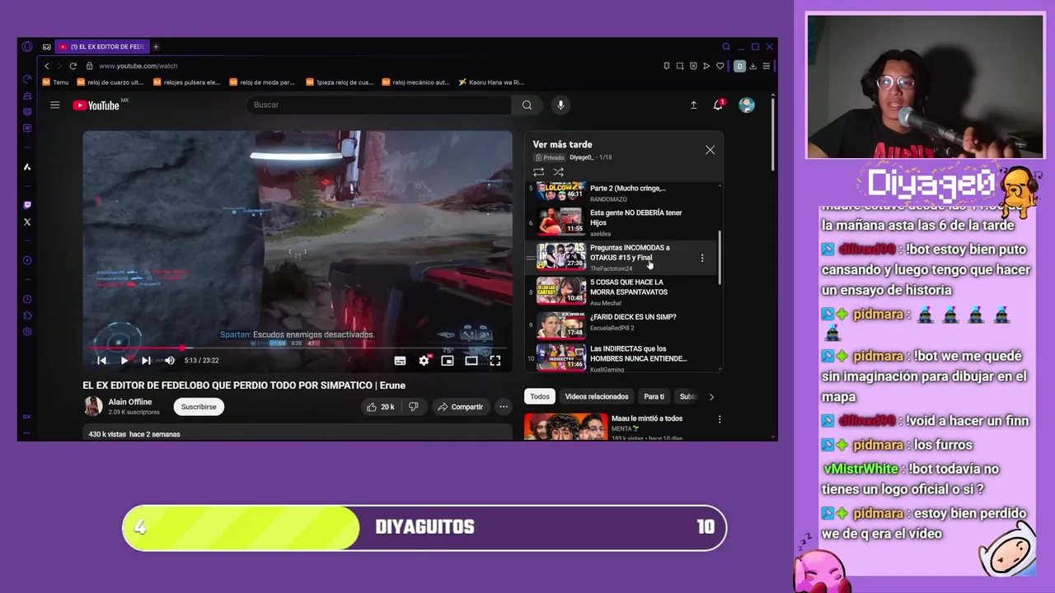Toggle loop for the Ver más tarde playlist
Screen dimensions: 1055x593
pos(538,172)
